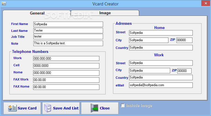The width and height of the screenshot is (211, 116).
Task: Click the Note label
Action: coord(15,43)
